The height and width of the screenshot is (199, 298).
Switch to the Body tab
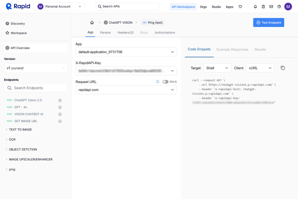pos(144,33)
